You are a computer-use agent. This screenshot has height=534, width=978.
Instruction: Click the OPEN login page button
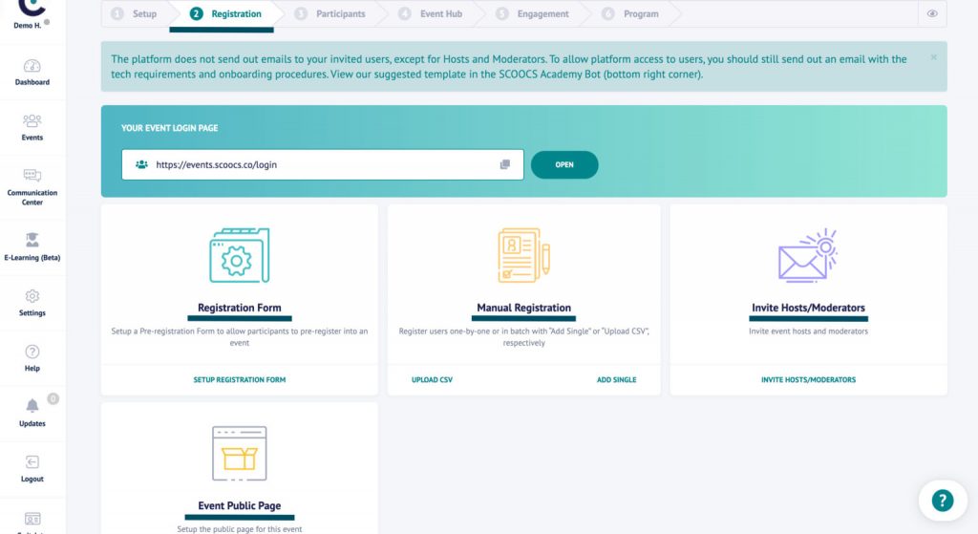point(564,164)
